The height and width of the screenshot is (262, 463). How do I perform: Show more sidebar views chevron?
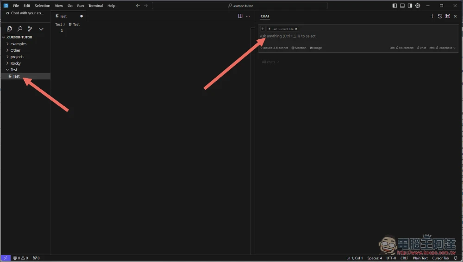click(41, 29)
